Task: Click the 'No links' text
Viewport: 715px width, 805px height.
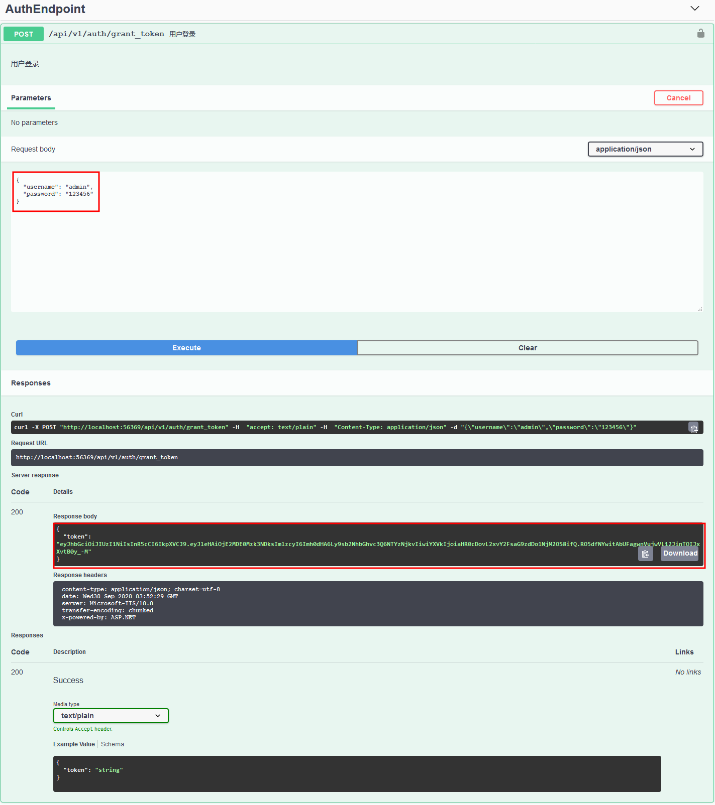Action: click(688, 672)
